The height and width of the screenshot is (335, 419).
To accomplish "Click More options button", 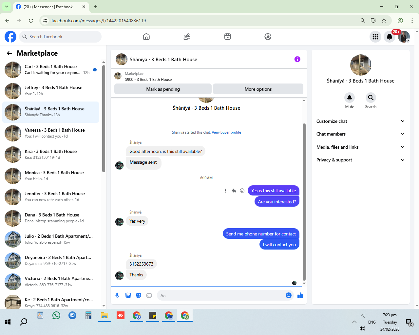I will point(258,89).
